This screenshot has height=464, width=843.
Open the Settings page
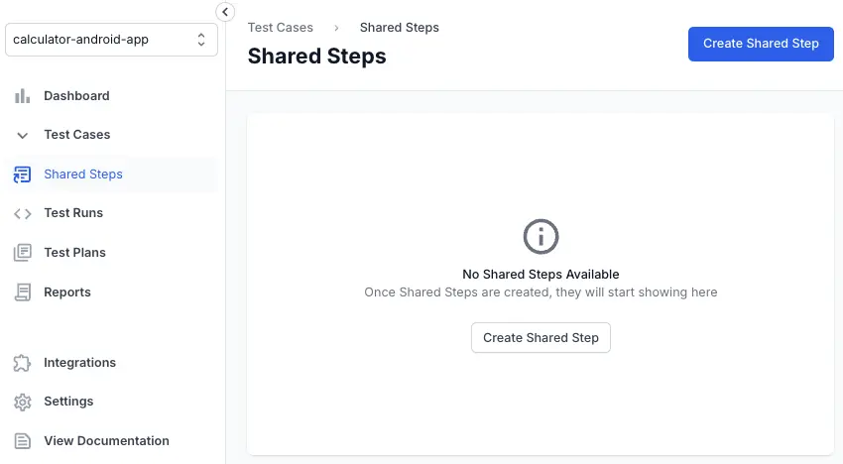click(x=68, y=402)
